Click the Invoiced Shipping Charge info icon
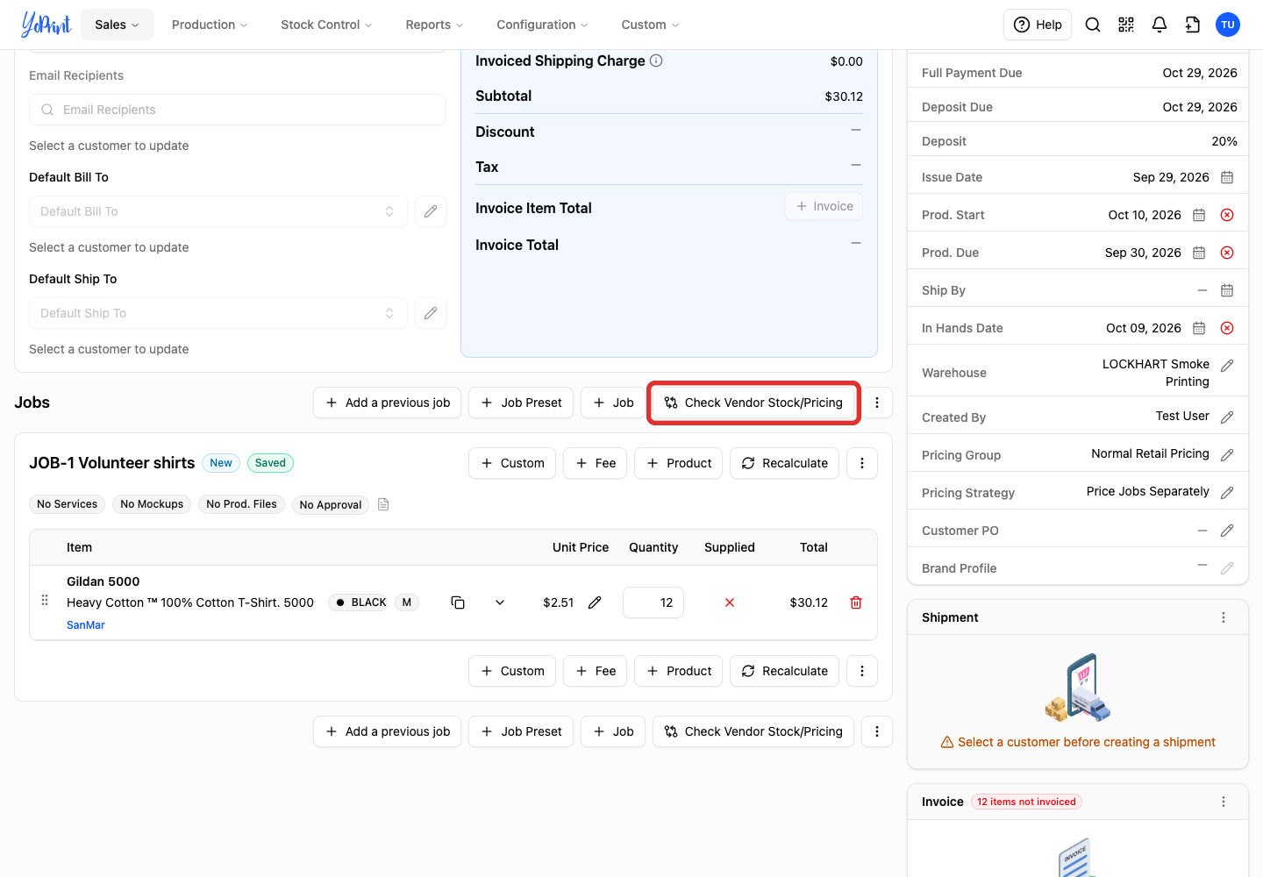The image size is (1263, 877). [x=656, y=61]
